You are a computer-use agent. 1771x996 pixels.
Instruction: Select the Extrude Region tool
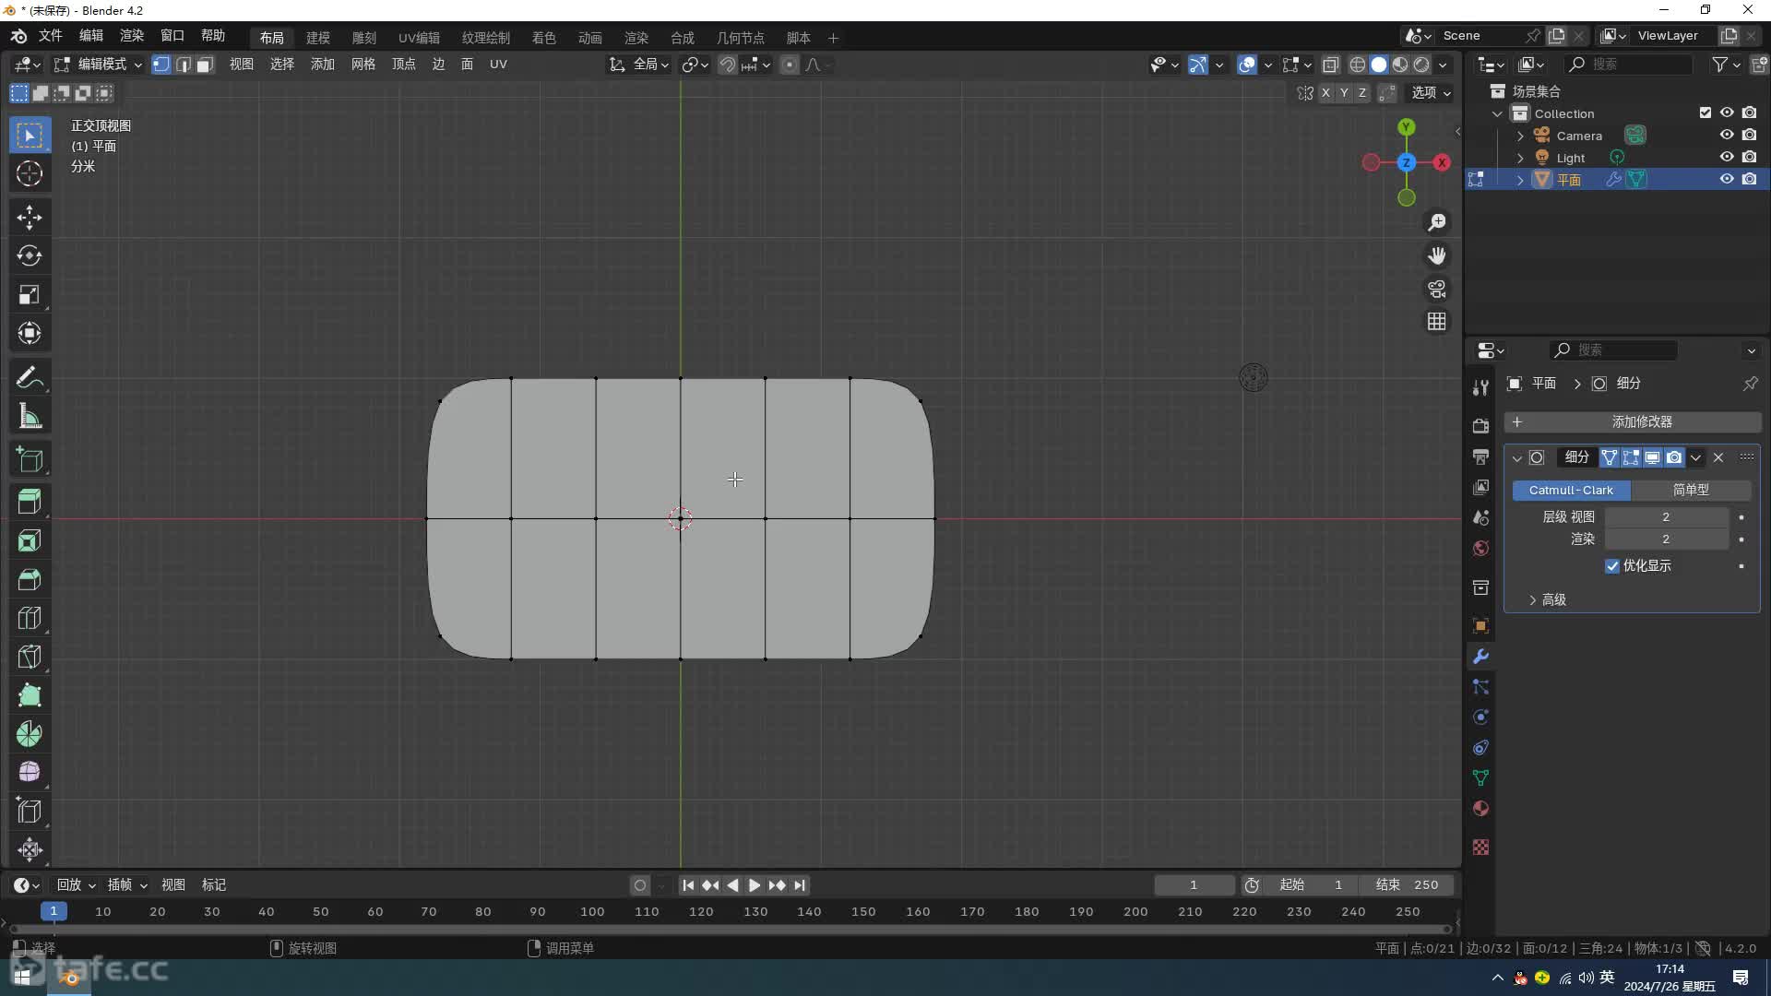30,502
